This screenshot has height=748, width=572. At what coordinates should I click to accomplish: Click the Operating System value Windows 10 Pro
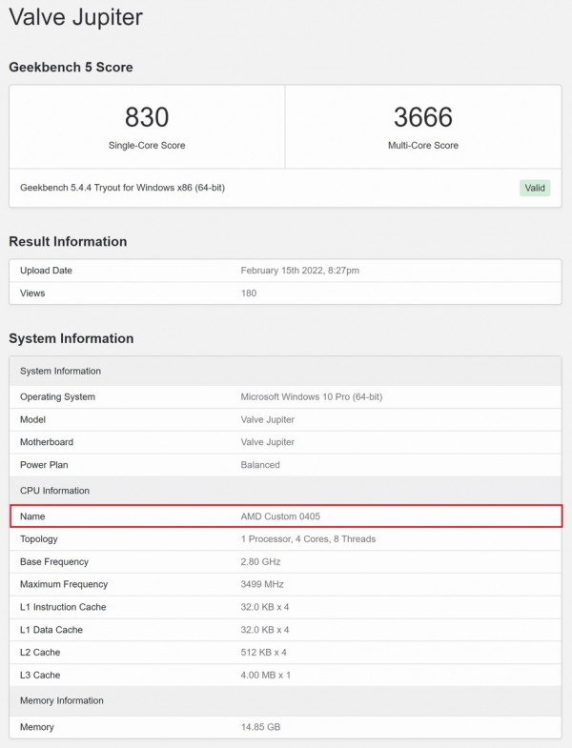coord(311,396)
